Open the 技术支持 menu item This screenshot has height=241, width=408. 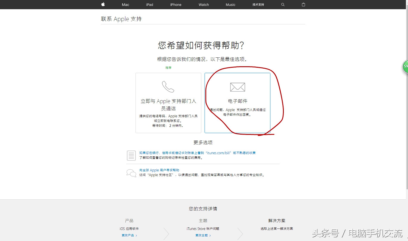258,4
